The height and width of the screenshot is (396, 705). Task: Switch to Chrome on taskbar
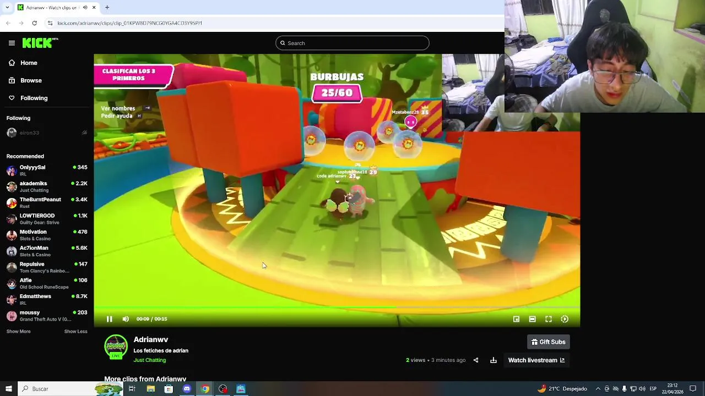205,389
